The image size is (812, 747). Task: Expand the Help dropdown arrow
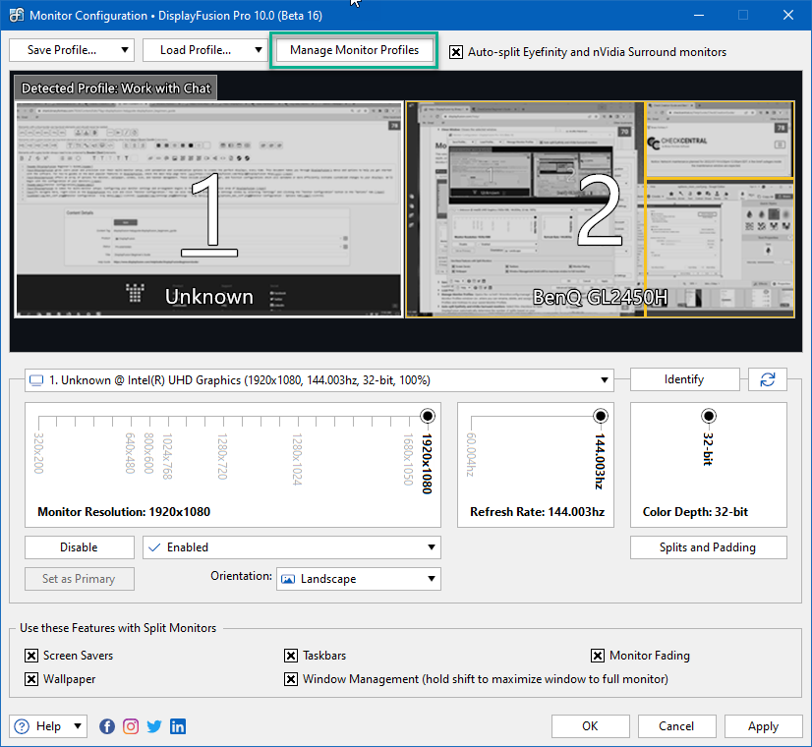(x=77, y=726)
